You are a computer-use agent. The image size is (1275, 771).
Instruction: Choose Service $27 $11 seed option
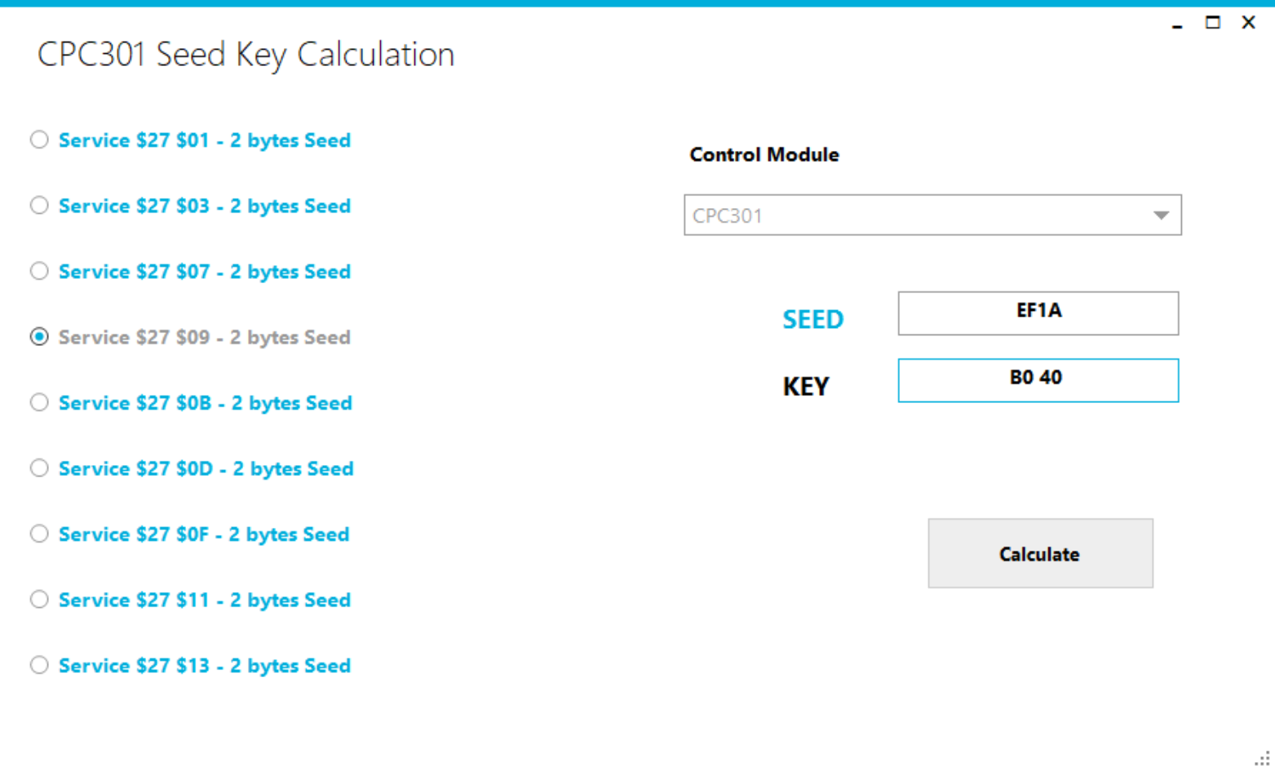coord(39,600)
